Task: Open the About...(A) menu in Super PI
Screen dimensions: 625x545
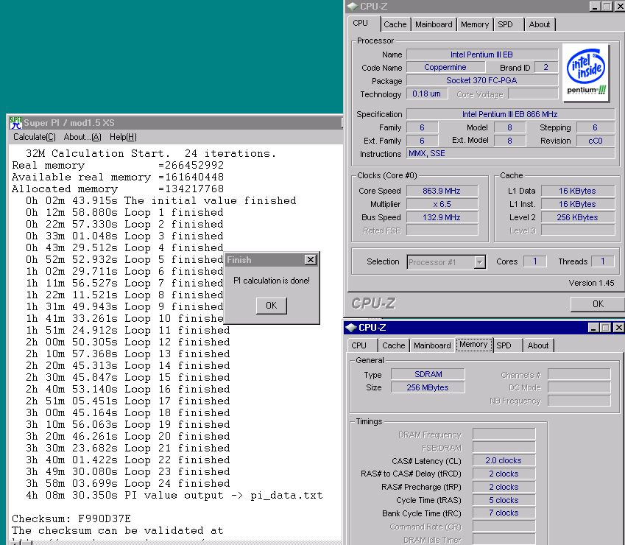Action: [82, 137]
